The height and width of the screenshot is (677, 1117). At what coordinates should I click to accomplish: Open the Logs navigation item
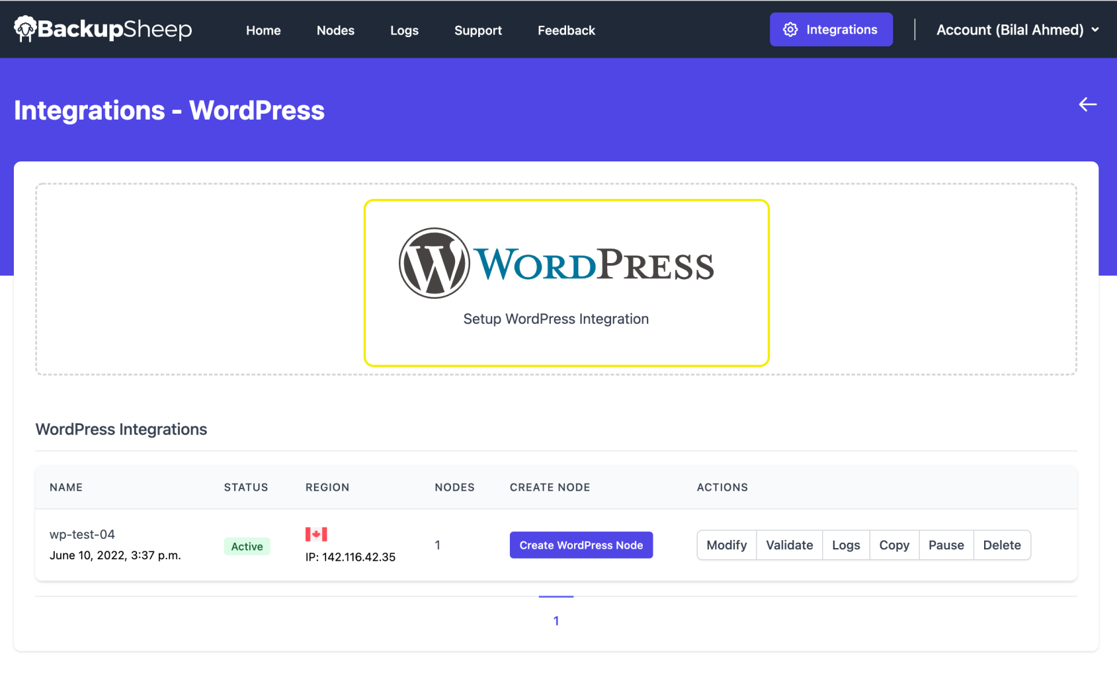pyautogui.click(x=404, y=30)
